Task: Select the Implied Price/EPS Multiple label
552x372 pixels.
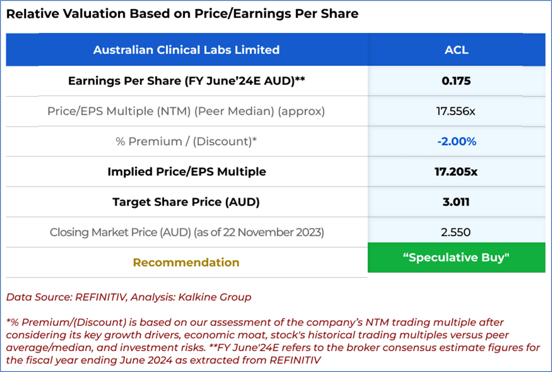Action: coord(186,172)
